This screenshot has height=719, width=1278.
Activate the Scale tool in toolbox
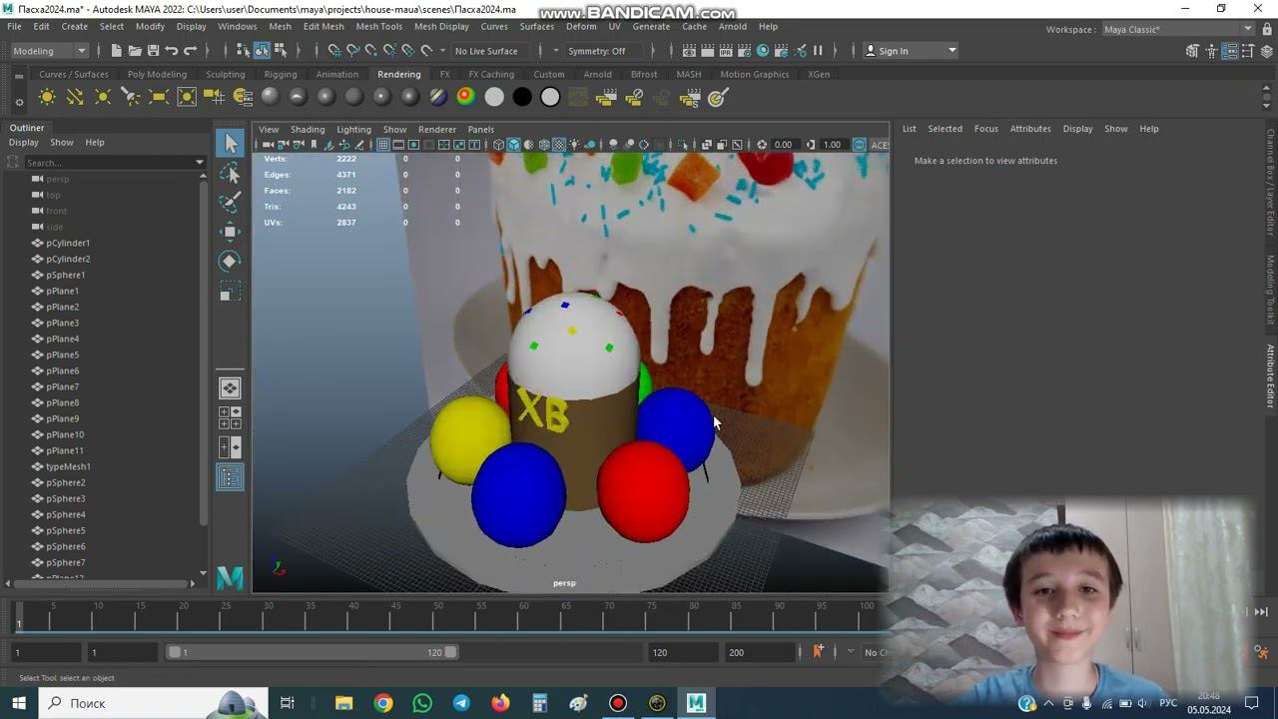[x=231, y=292]
